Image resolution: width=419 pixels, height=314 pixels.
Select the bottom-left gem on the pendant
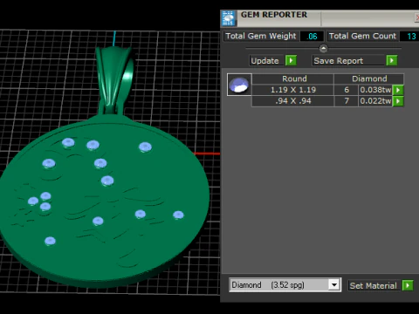tap(50, 241)
